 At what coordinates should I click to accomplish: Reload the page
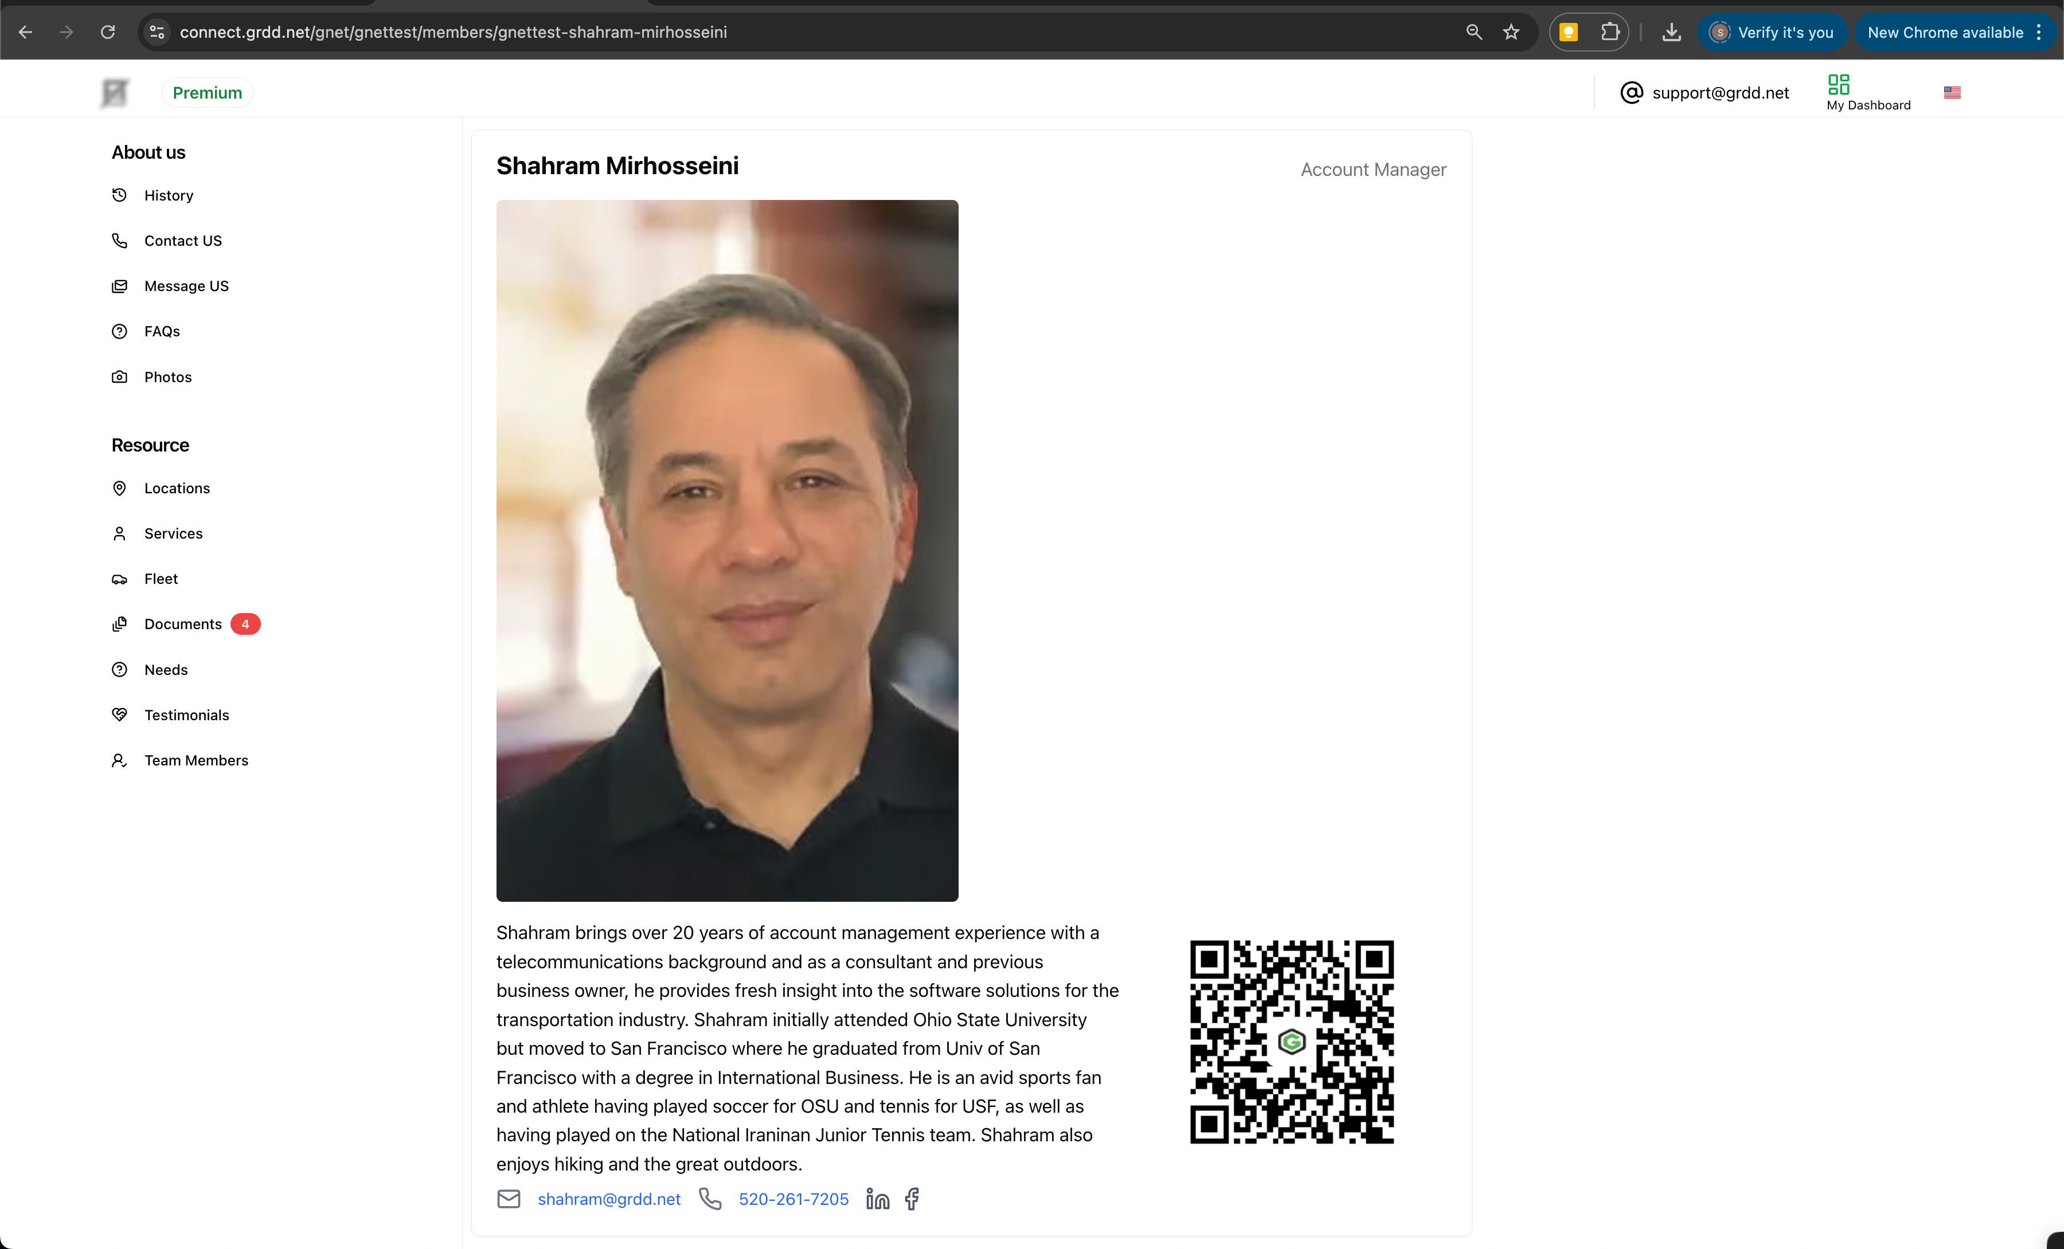[108, 33]
